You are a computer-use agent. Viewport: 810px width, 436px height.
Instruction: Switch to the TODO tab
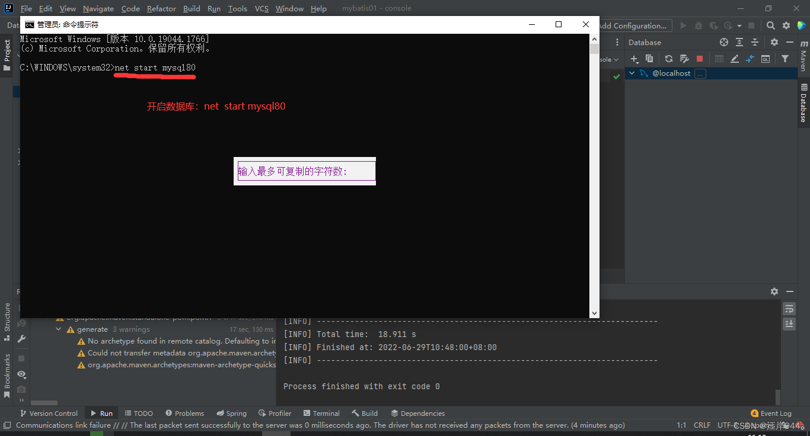(x=138, y=413)
